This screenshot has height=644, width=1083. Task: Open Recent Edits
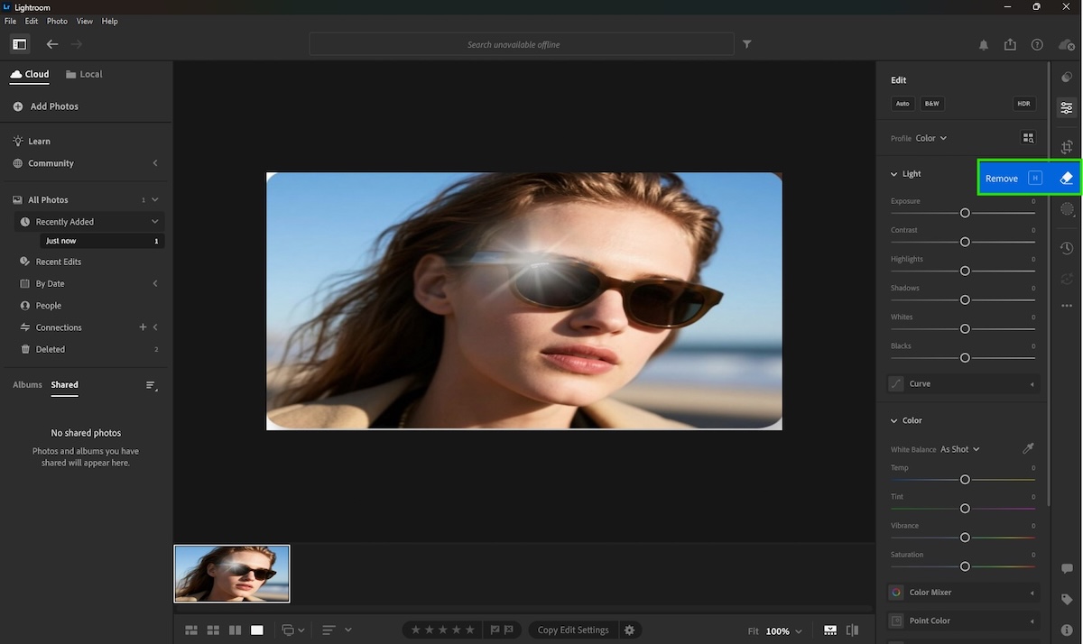tap(51, 262)
